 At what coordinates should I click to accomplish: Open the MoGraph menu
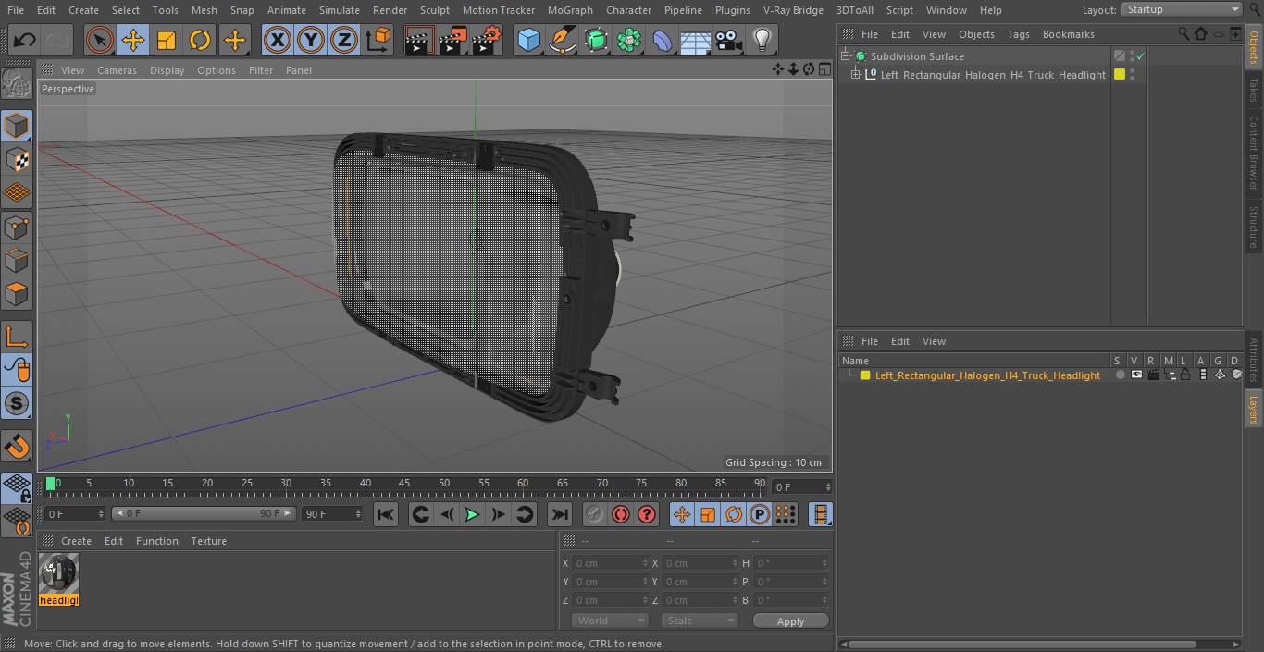tap(570, 10)
